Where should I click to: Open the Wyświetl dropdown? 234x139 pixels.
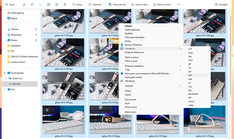coord(96,5)
